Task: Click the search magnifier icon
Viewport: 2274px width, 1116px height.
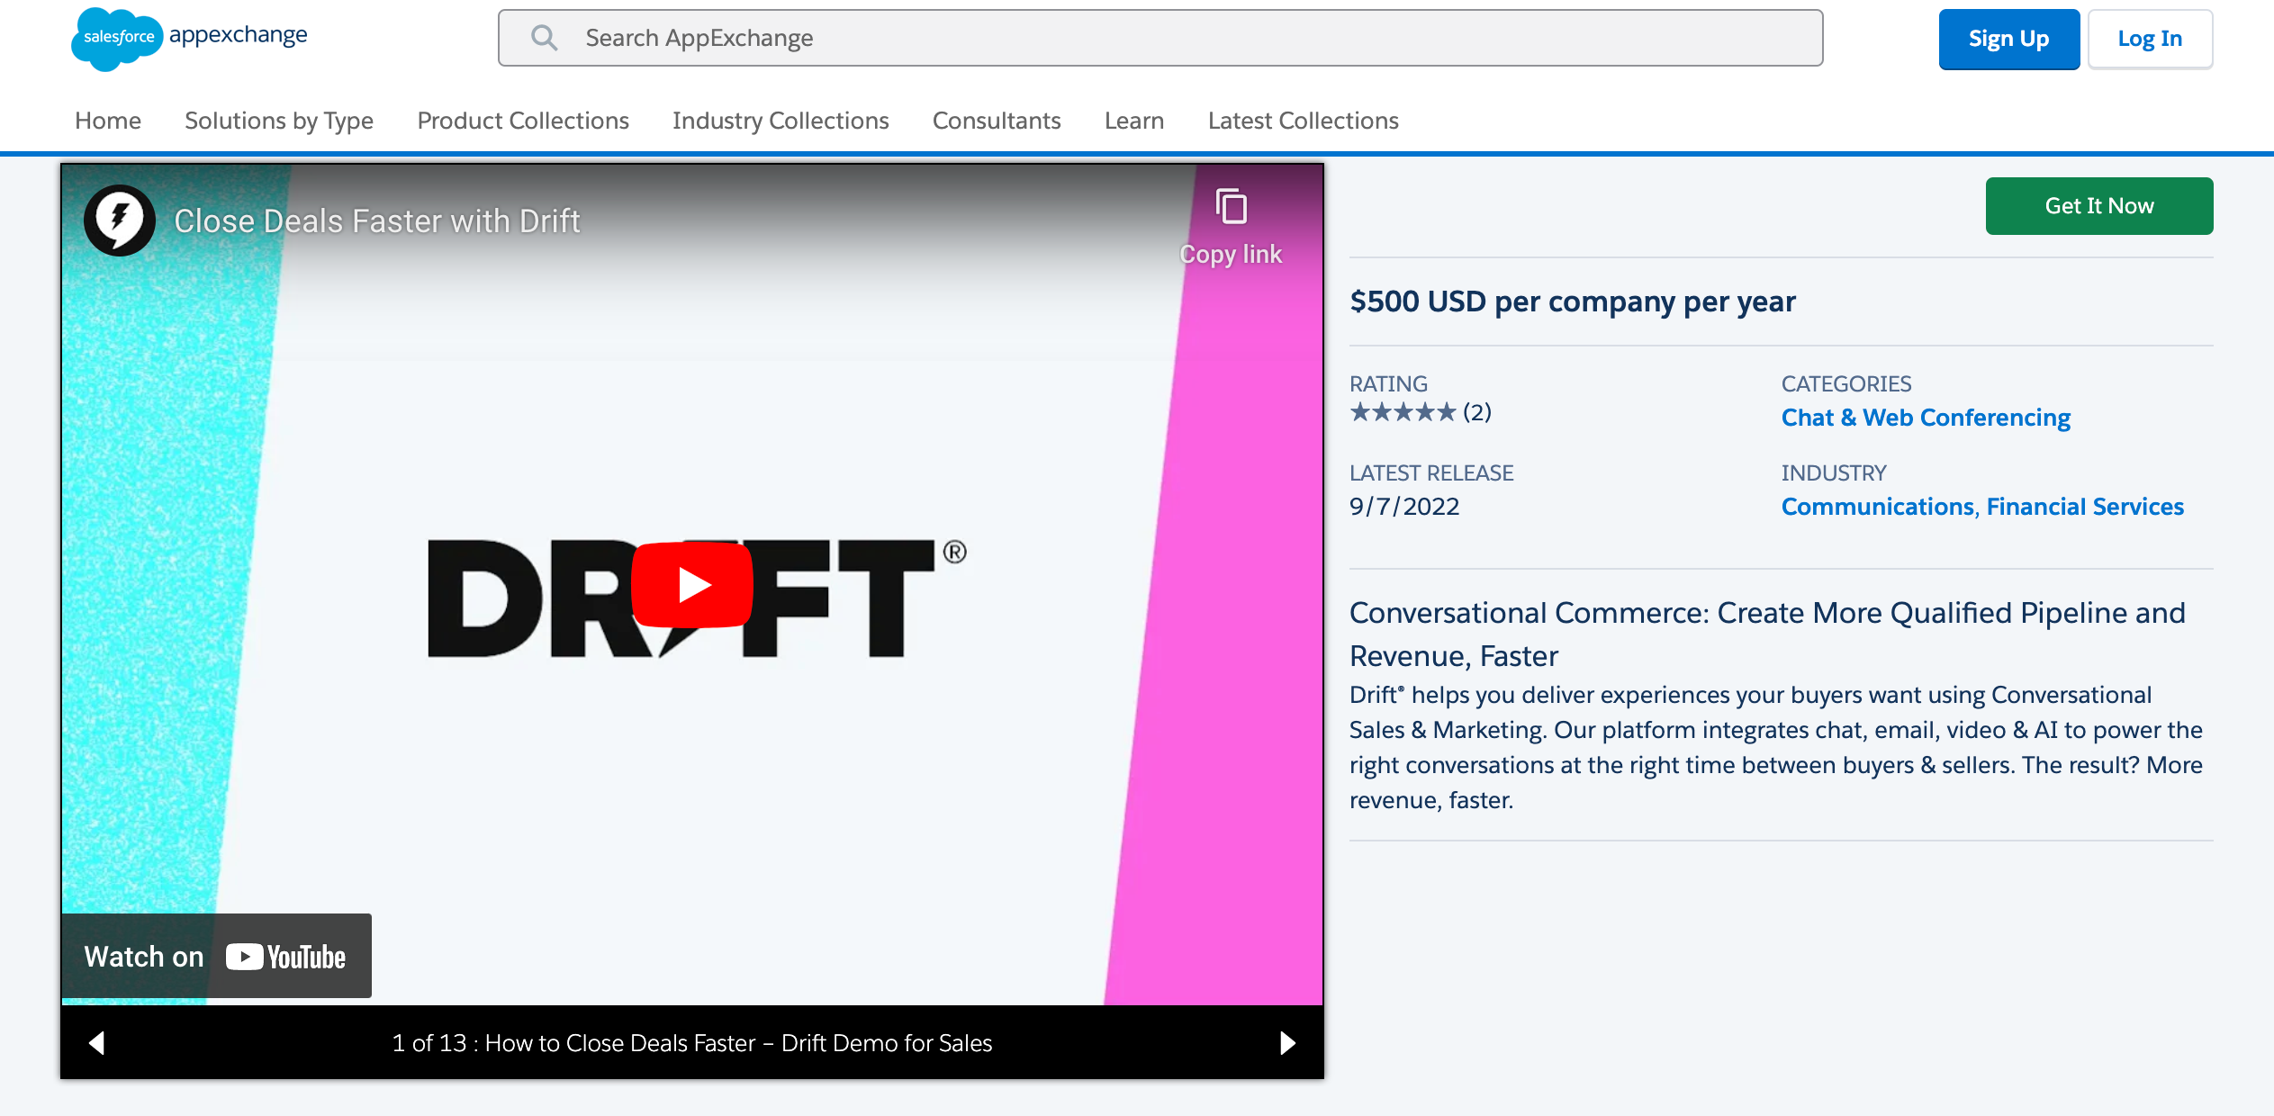Action: pyautogui.click(x=544, y=38)
